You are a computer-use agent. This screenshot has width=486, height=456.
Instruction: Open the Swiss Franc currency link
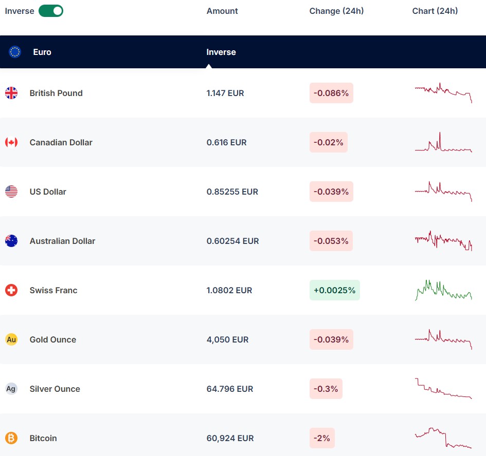53,290
